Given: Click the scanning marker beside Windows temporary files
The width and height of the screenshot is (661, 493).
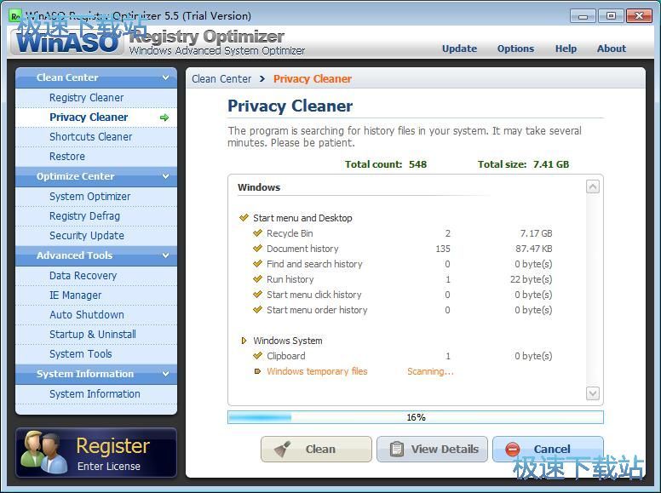Looking at the screenshot, I should click(257, 371).
